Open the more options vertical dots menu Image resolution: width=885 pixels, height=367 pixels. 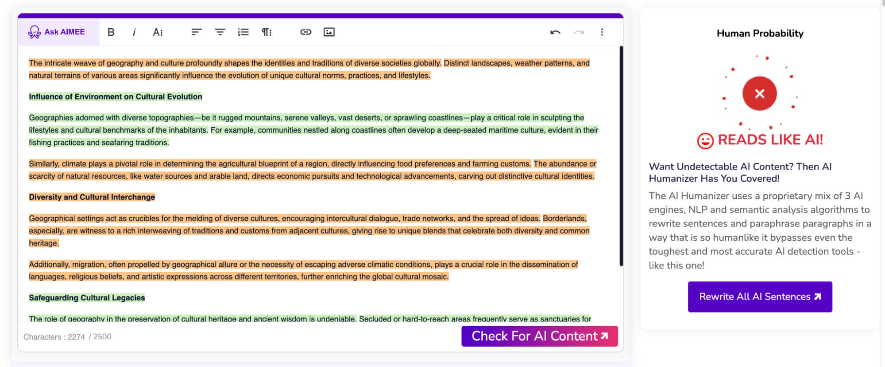(602, 32)
